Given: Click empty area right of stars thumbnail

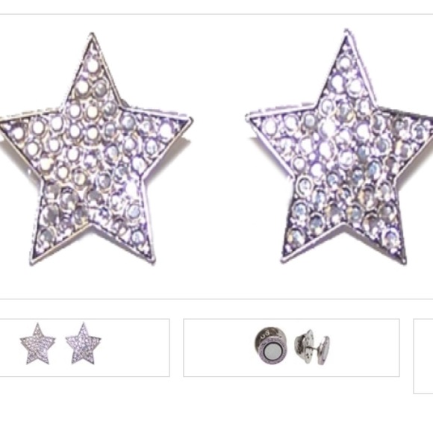Looking at the screenshot, I should click(135, 347).
